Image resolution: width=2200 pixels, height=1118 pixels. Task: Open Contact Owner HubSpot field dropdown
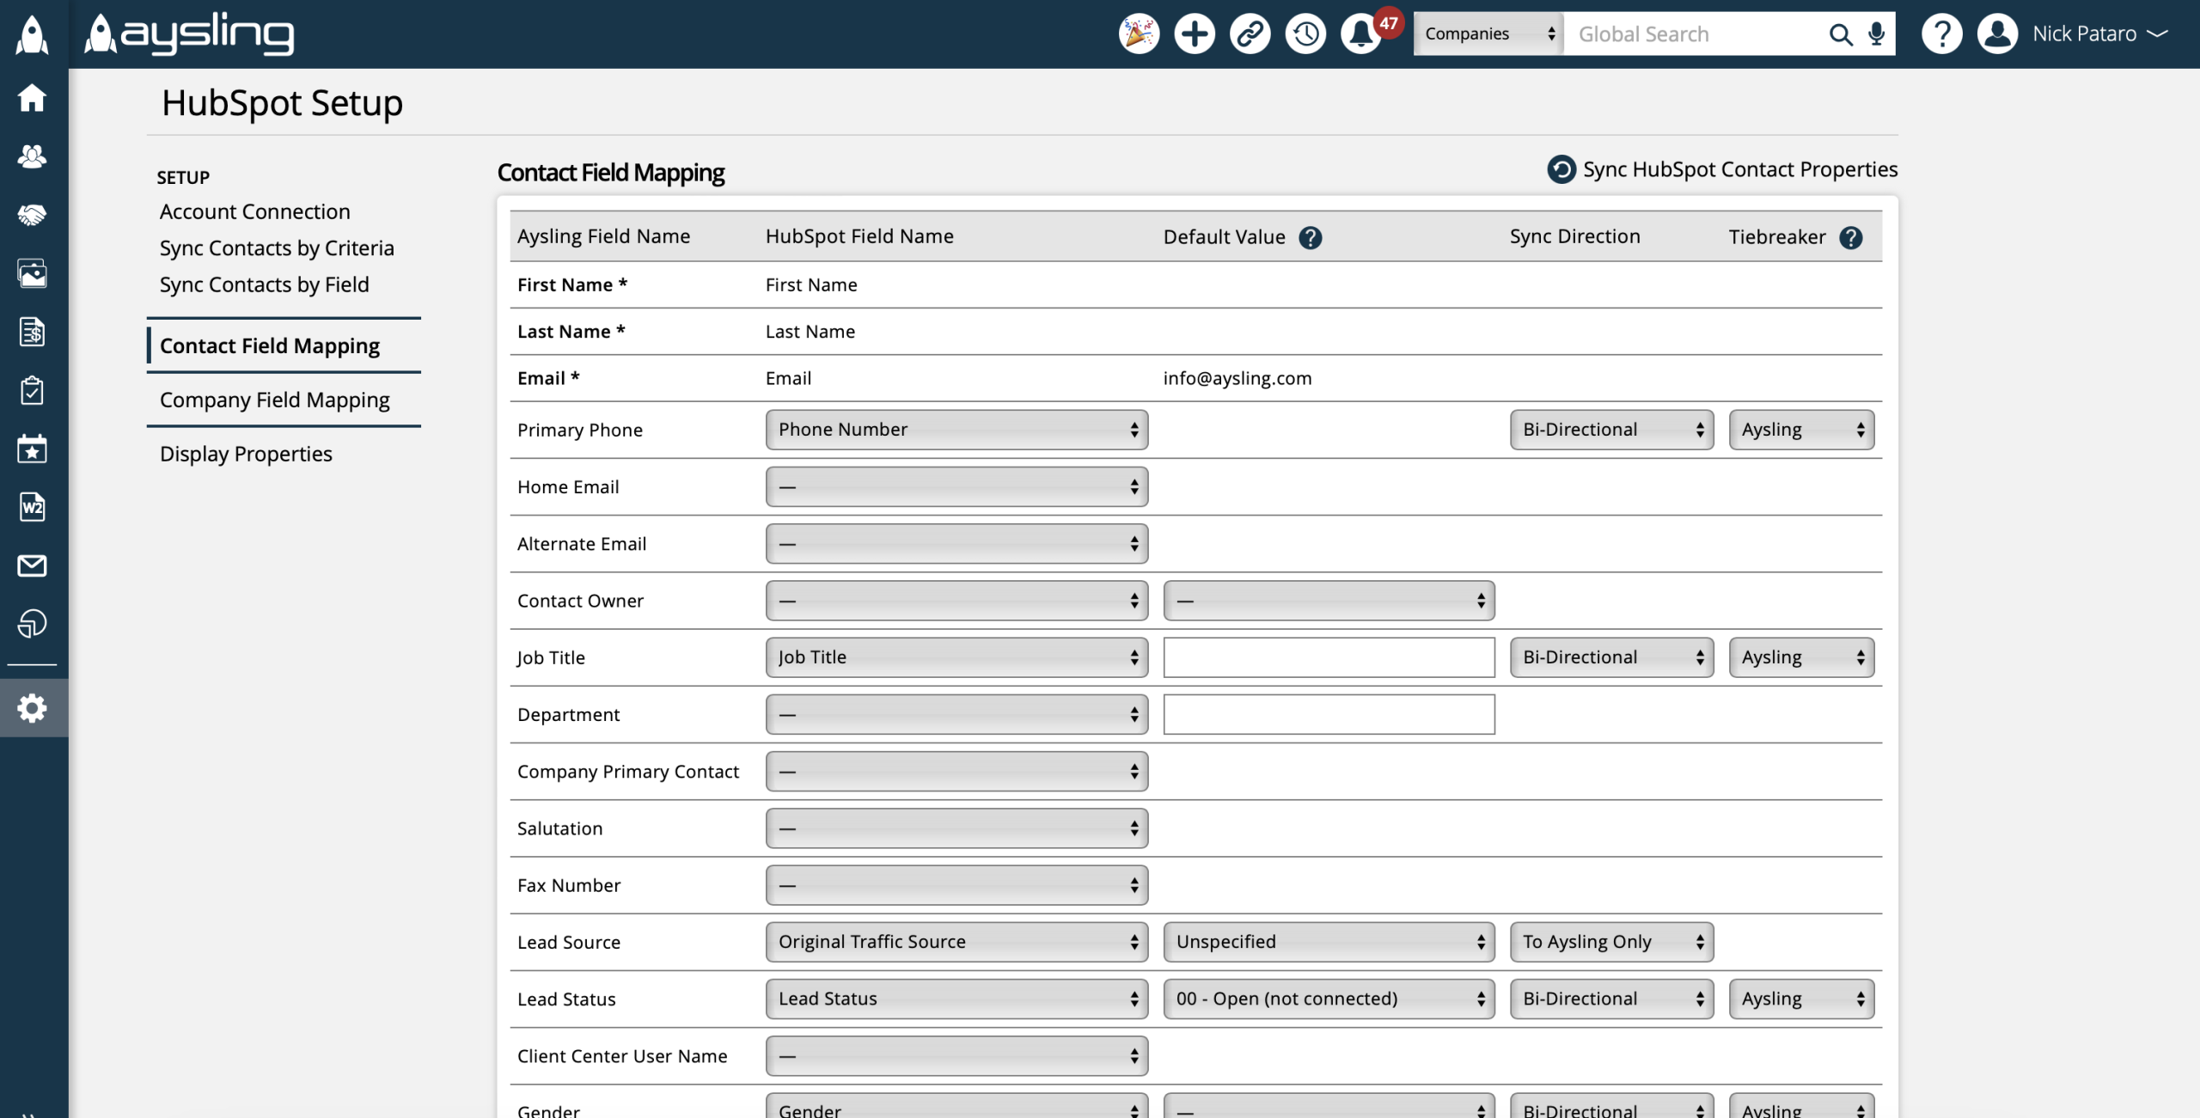coord(956,601)
